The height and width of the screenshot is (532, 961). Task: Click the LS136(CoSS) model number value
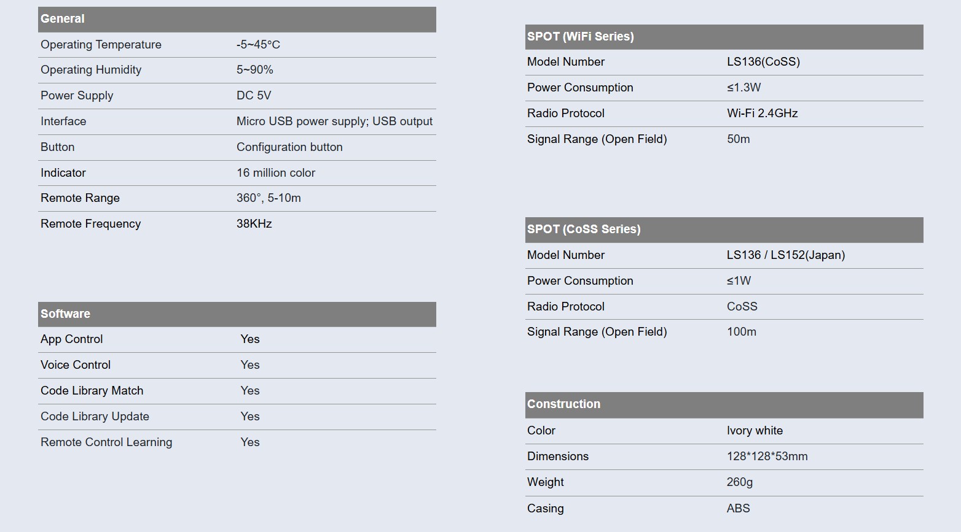763,62
